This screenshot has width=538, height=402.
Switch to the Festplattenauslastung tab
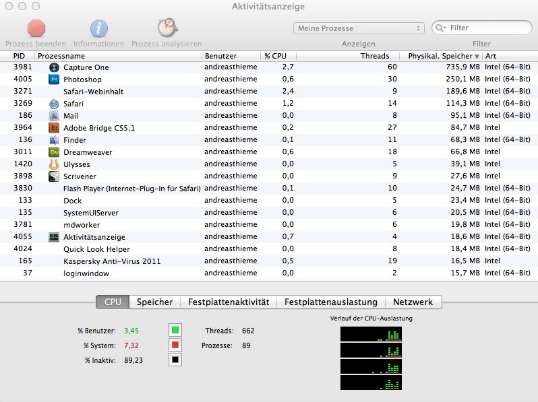click(x=331, y=302)
